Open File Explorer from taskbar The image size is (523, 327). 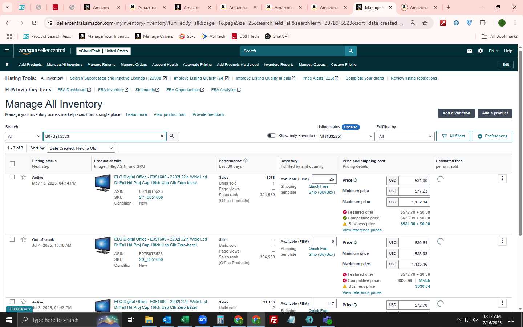pyautogui.click(x=149, y=320)
